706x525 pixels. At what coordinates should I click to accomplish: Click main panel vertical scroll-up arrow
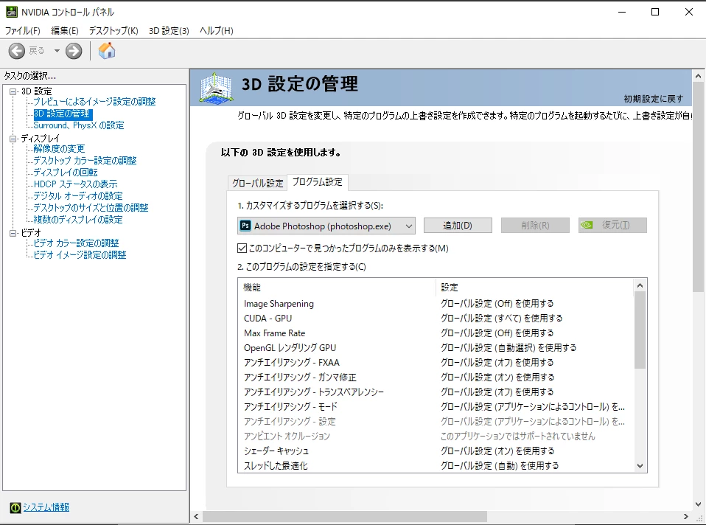pos(699,76)
